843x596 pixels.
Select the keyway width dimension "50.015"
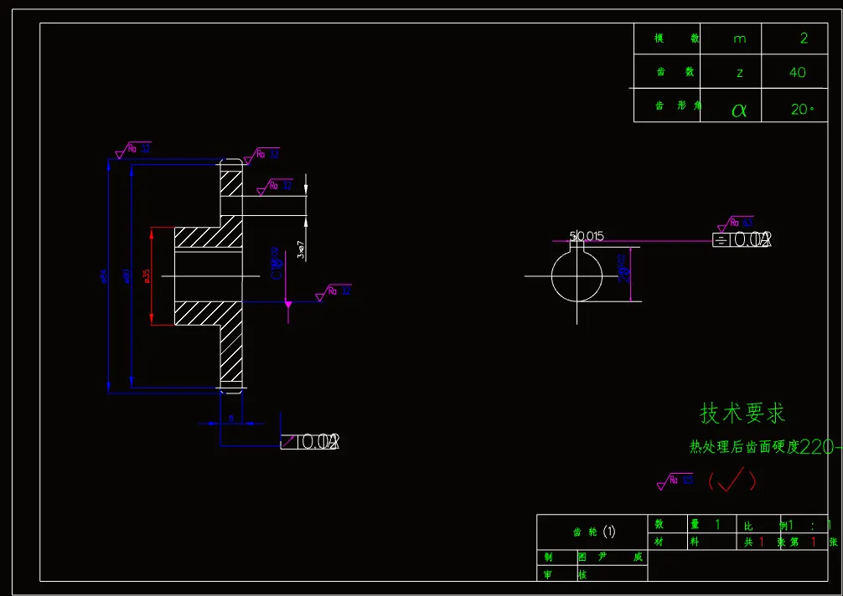pos(587,236)
